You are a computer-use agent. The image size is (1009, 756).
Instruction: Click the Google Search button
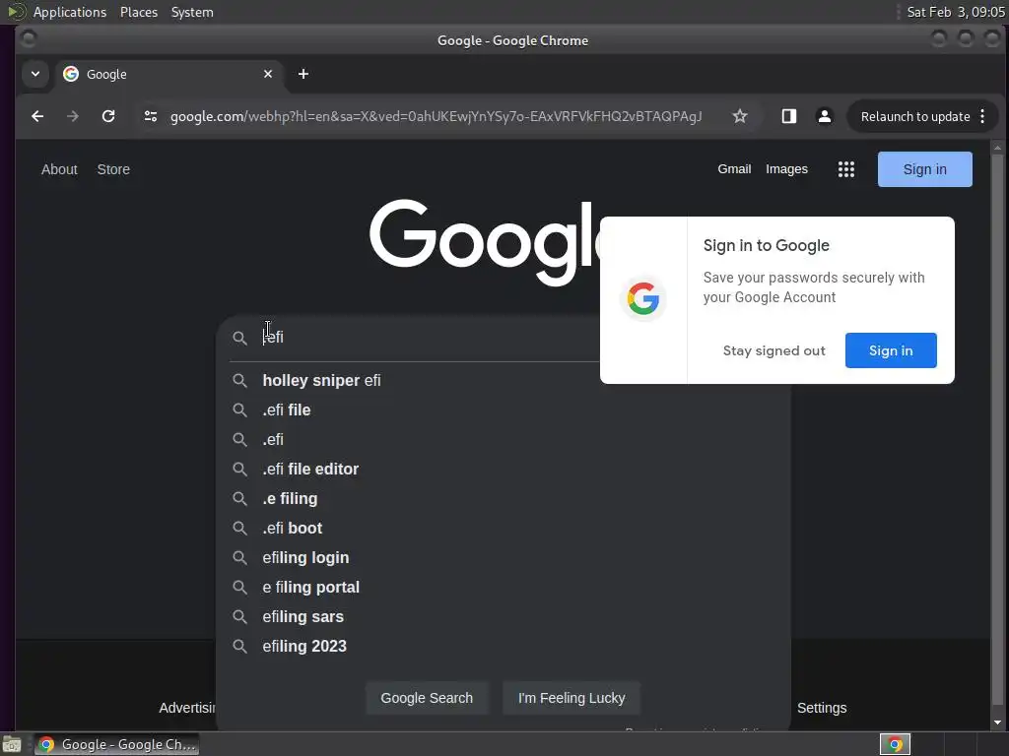[x=427, y=698]
